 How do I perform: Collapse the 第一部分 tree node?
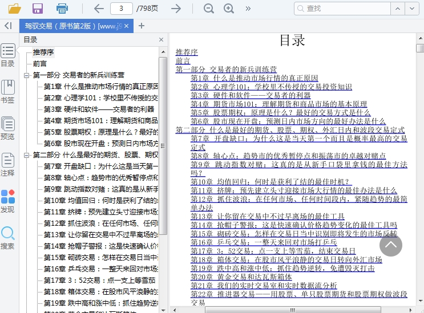tap(26, 75)
